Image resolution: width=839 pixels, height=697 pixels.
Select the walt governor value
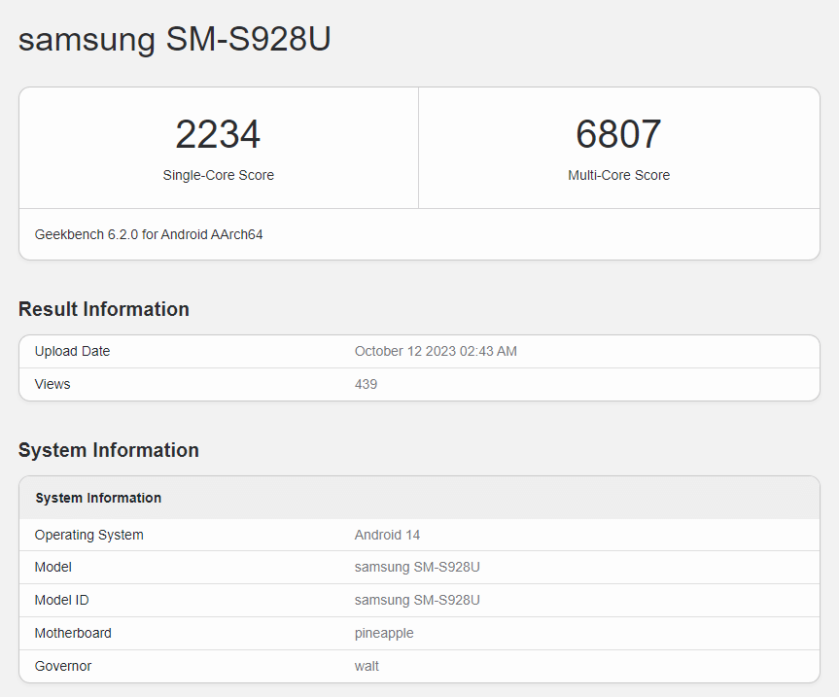point(367,666)
